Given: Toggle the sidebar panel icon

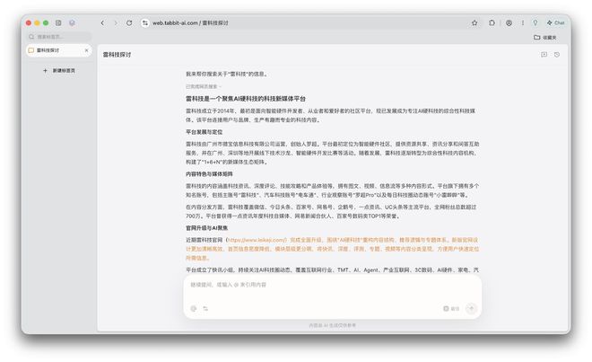Looking at the screenshot, I should (x=58, y=22).
